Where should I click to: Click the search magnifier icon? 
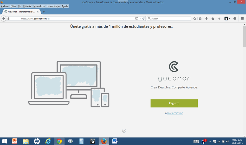tap(149, 18)
